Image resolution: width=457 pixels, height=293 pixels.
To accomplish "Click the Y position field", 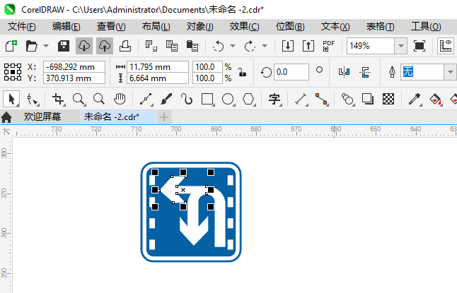I will [x=74, y=78].
